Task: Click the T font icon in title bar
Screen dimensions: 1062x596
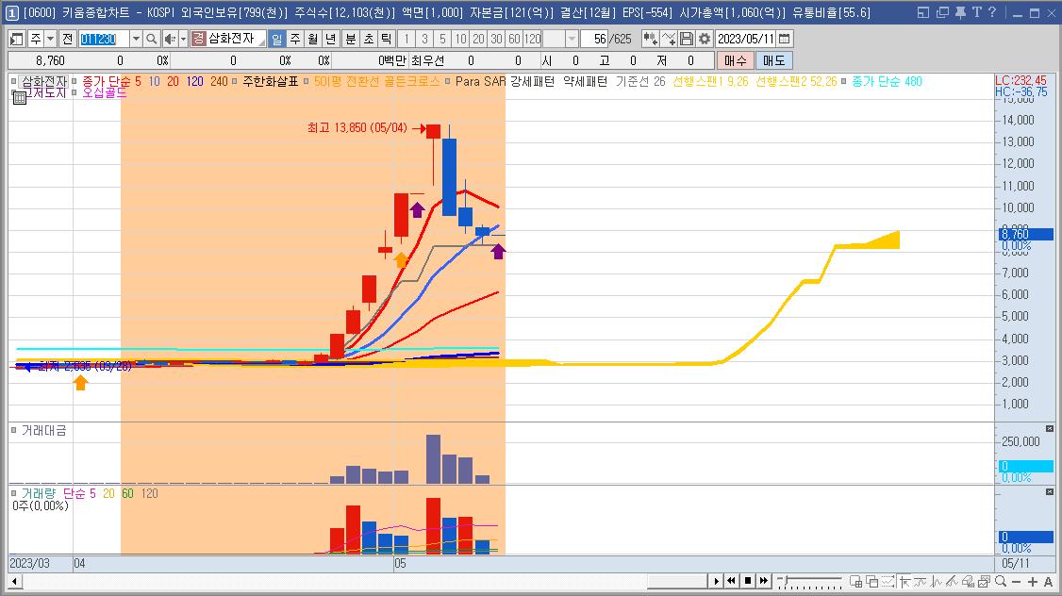Action: [976, 12]
